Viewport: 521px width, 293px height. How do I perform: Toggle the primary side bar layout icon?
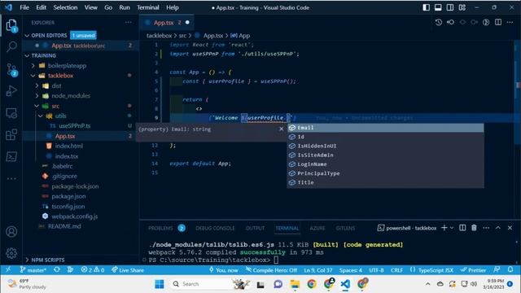click(x=427, y=7)
